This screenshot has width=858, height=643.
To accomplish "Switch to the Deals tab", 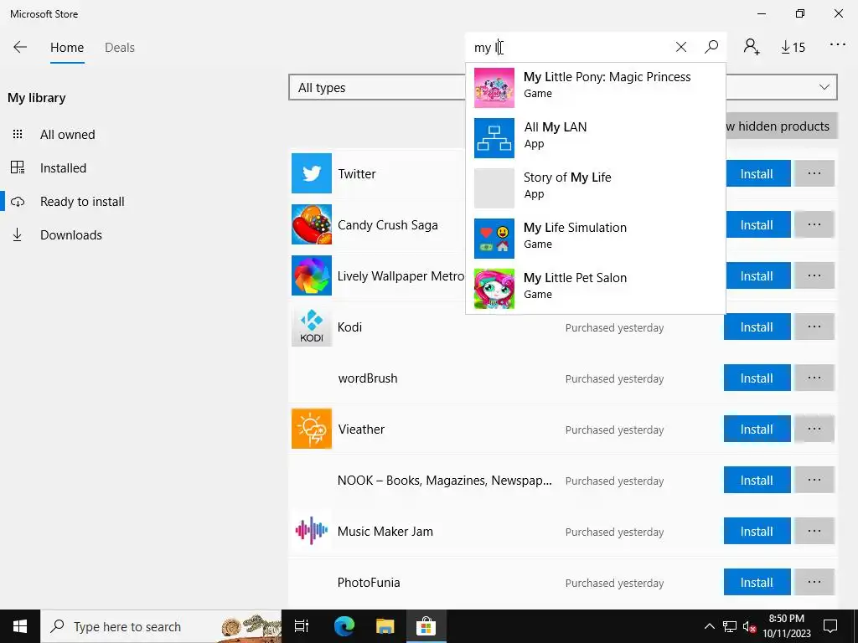I will pos(120,48).
